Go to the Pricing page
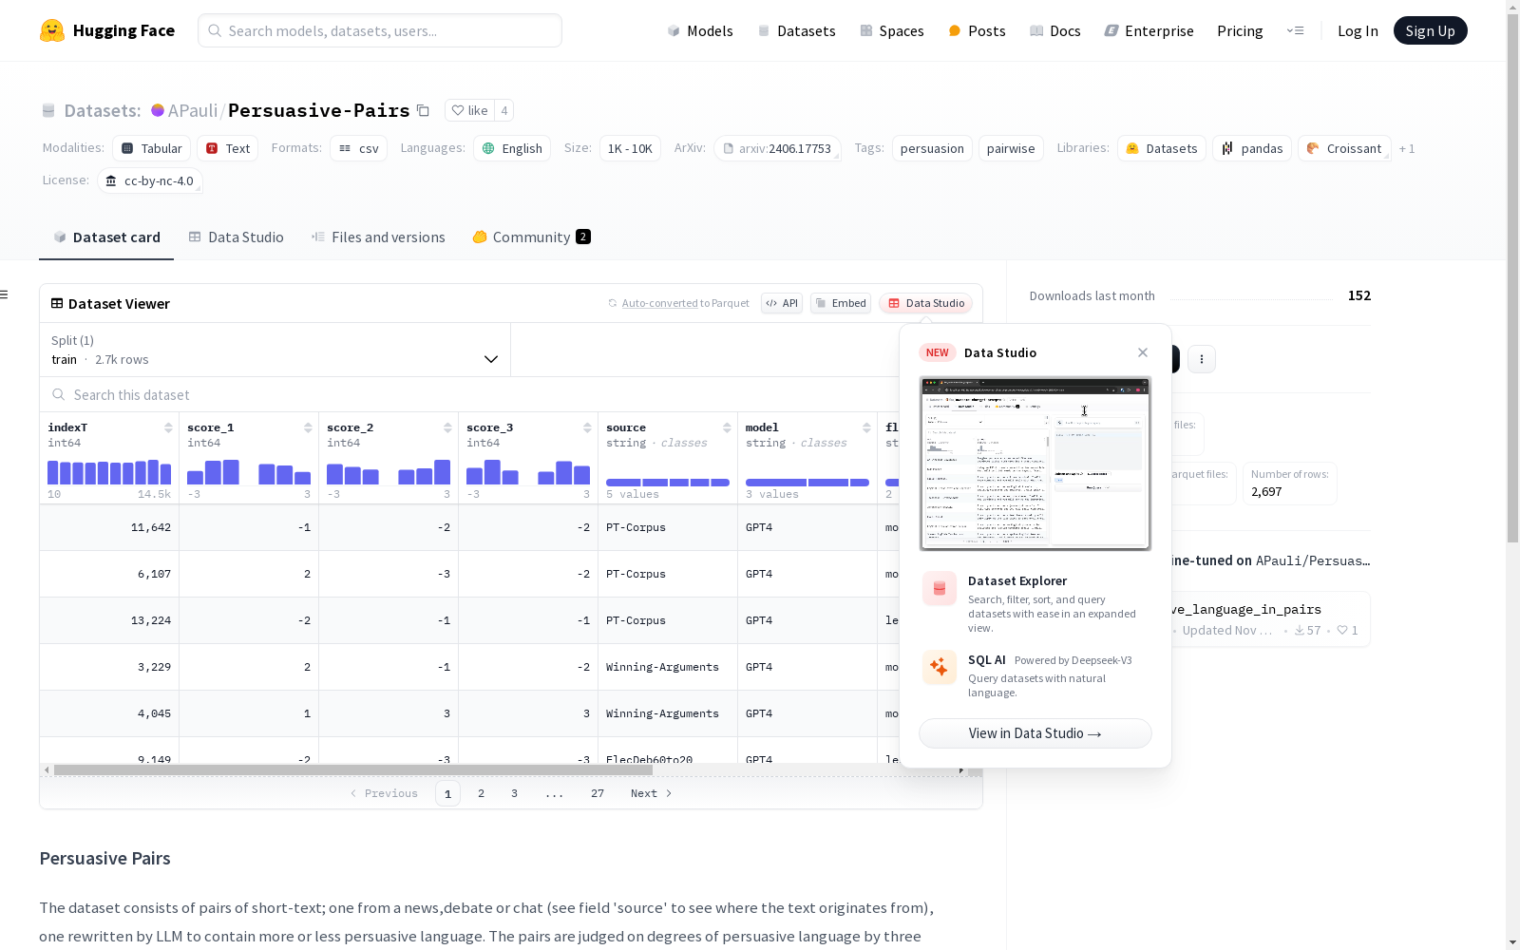The height and width of the screenshot is (950, 1520). 1240,30
